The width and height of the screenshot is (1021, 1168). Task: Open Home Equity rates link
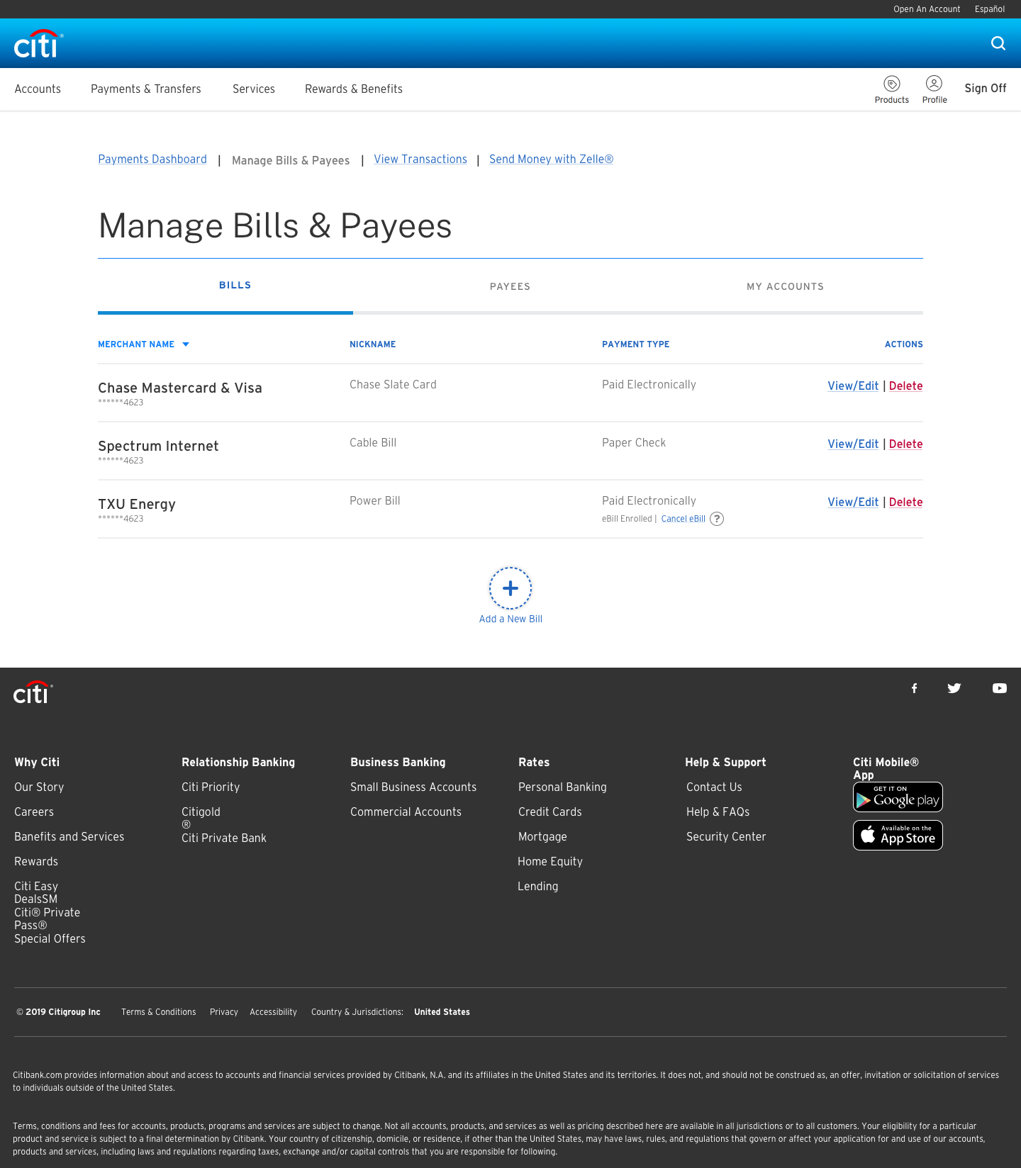pyautogui.click(x=550, y=861)
